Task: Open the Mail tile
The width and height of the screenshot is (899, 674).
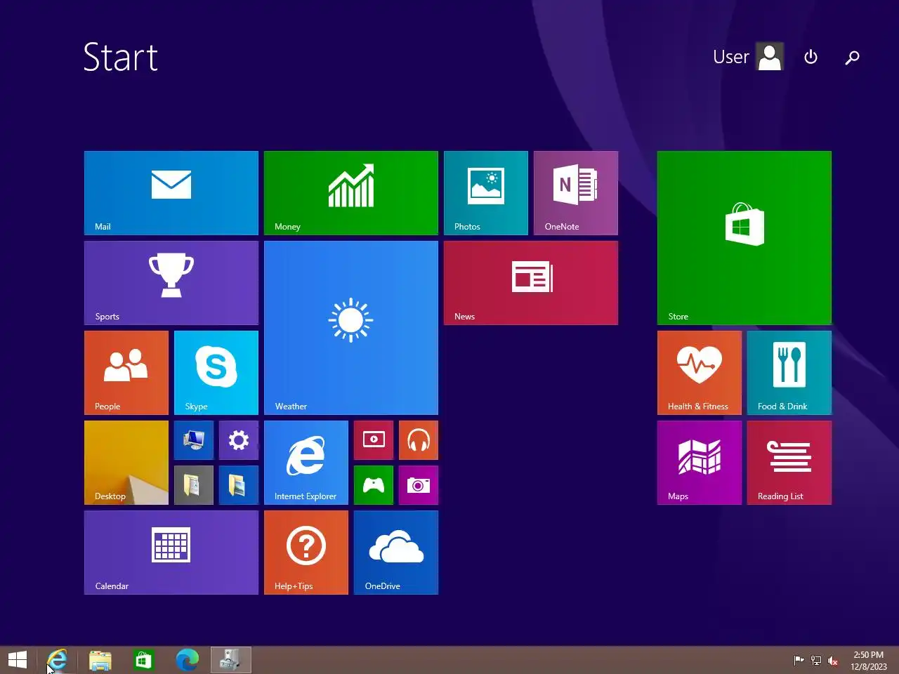Action: (171, 193)
